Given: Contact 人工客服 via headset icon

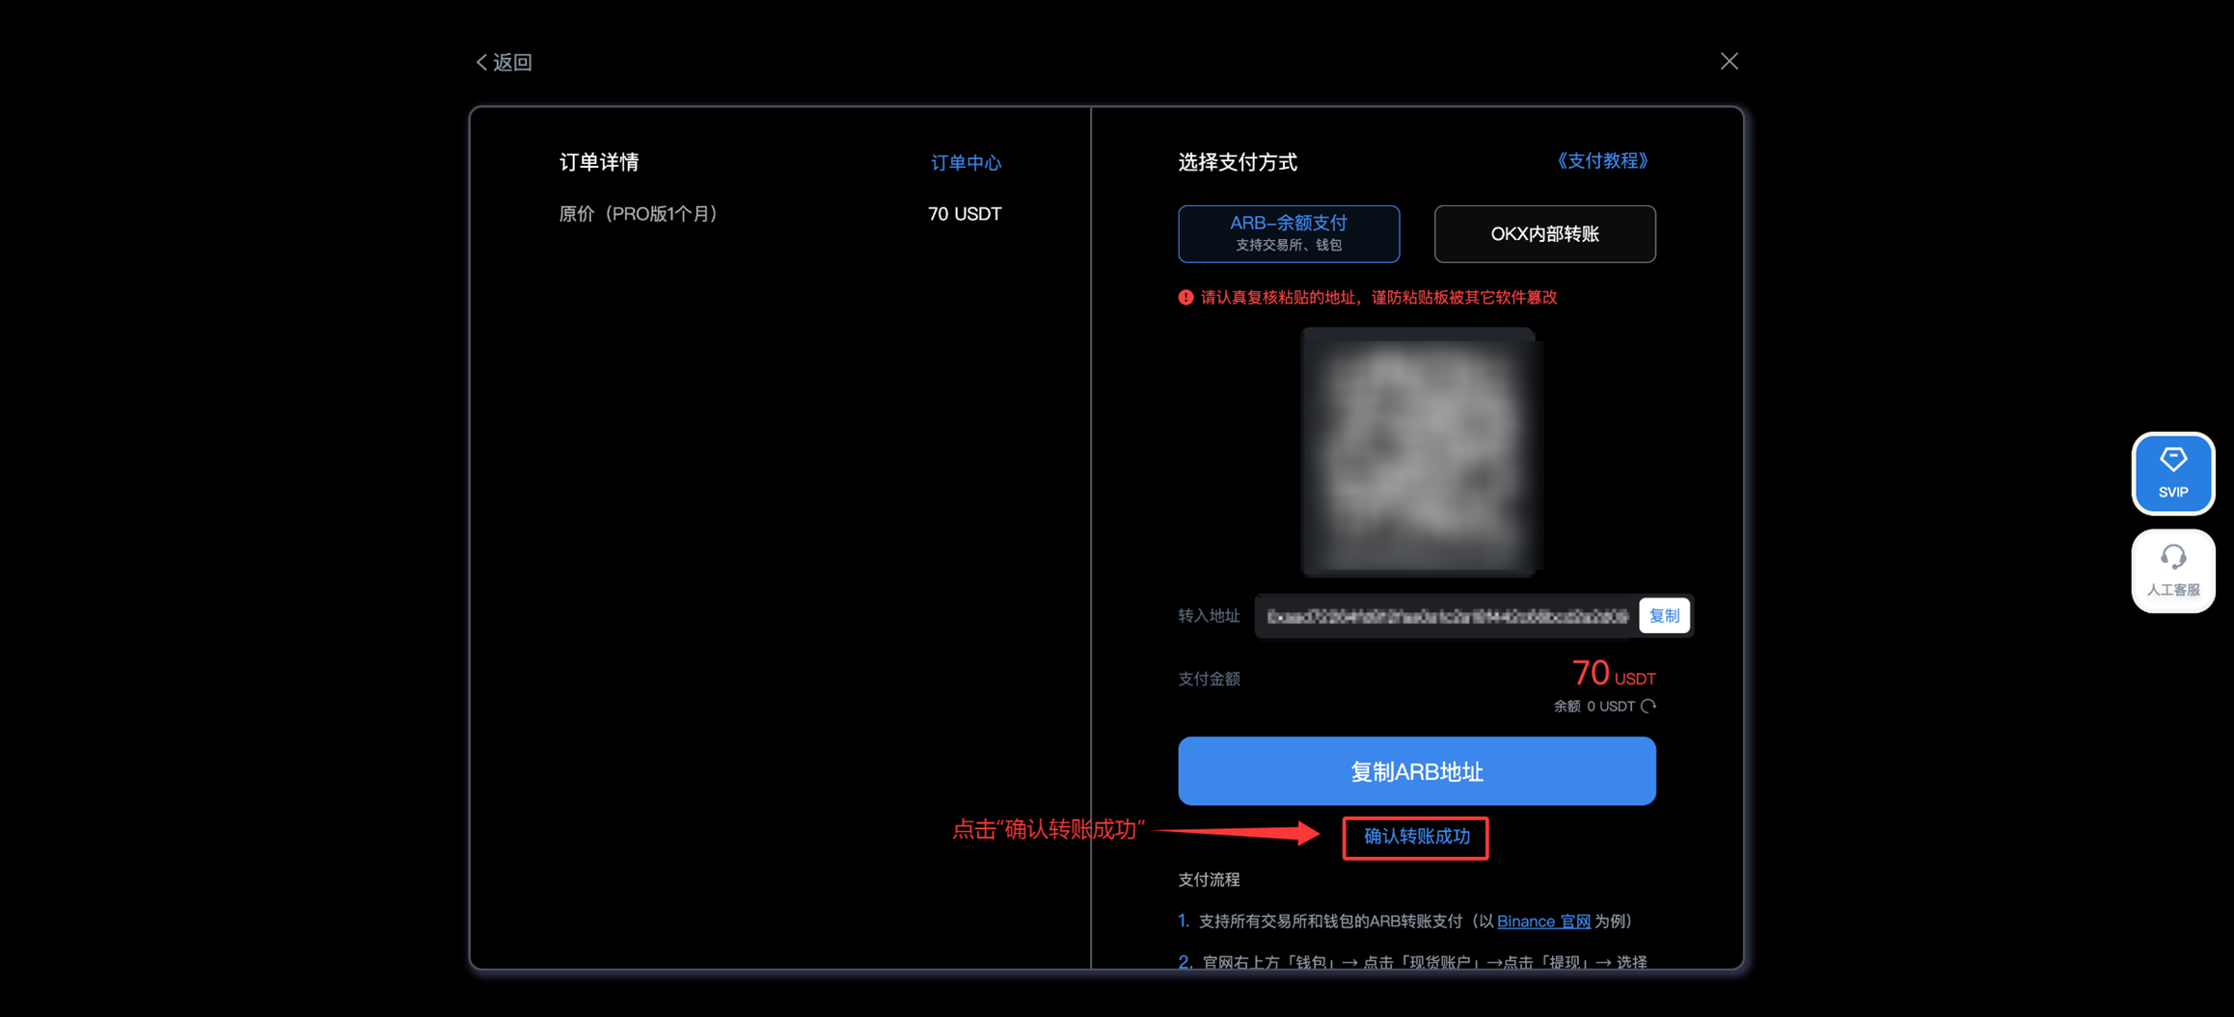Looking at the screenshot, I should click(x=2172, y=571).
